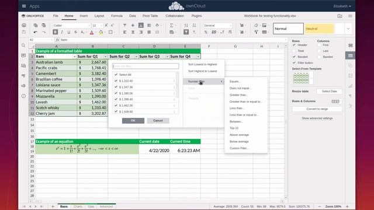Expand the cell styles gallery
Viewport: 374px width, 210px height.
348,29
